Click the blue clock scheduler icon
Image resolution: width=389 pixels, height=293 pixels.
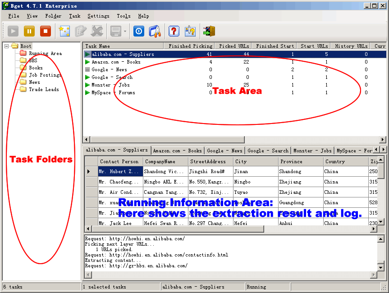pyautogui.click(x=139, y=31)
